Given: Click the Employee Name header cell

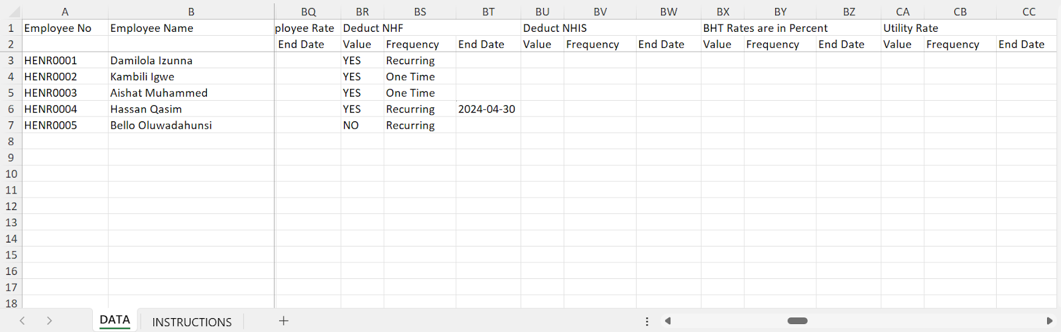Looking at the screenshot, I should click(x=191, y=28).
